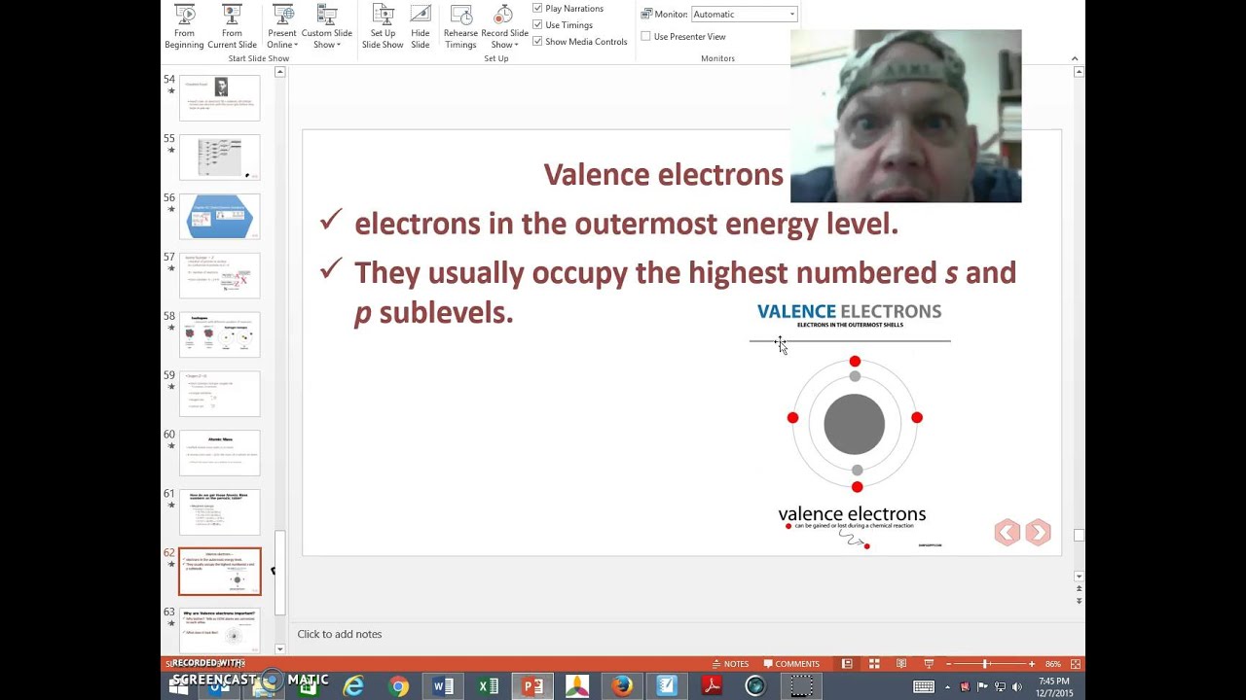
Task: Collapse the ribbon with the chevron arrow
Action: [x=1075, y=58]
